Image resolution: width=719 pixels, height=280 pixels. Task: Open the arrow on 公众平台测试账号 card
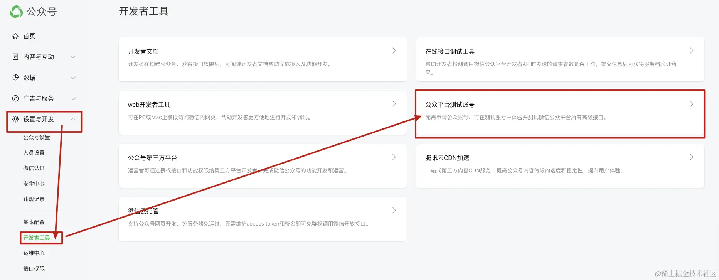[x=692, y=104]
